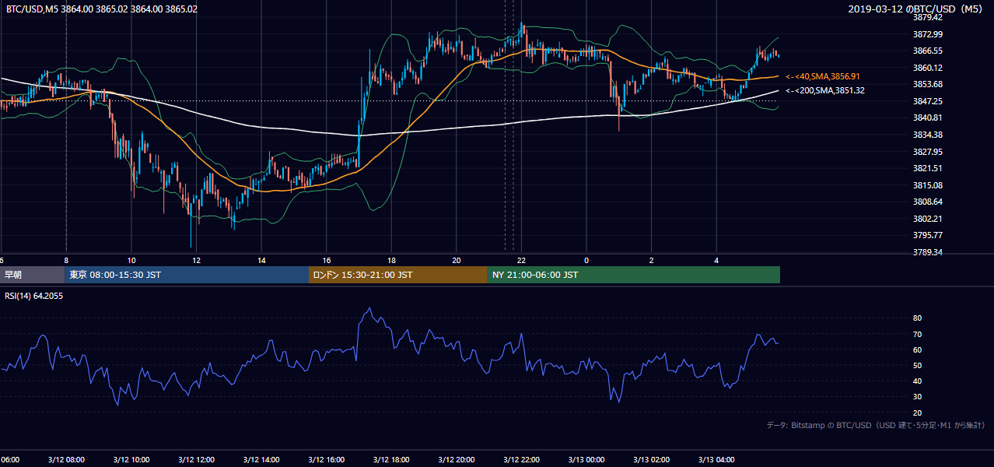Click the ロンドン 15:30-21:00 JST session bar
The height and width of the screenshot is (467, 994).
tap(398, 275)
